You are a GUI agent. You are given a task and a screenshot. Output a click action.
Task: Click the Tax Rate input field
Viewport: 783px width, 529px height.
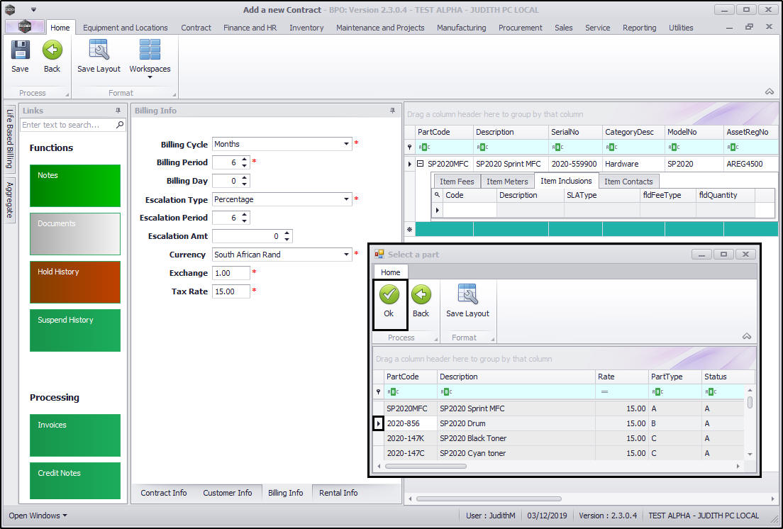click(x=231, y=291)
